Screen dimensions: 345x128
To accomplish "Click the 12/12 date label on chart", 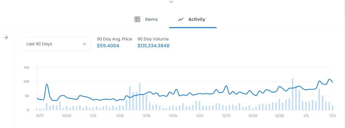I will pos(226,116).
